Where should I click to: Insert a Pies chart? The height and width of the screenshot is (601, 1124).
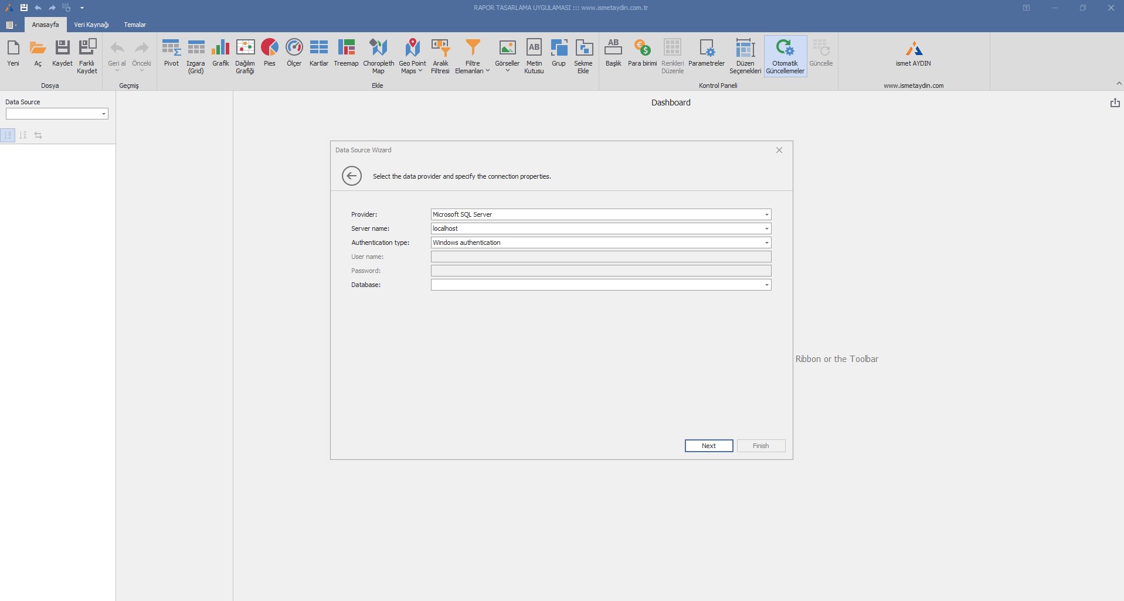(269, 53)
